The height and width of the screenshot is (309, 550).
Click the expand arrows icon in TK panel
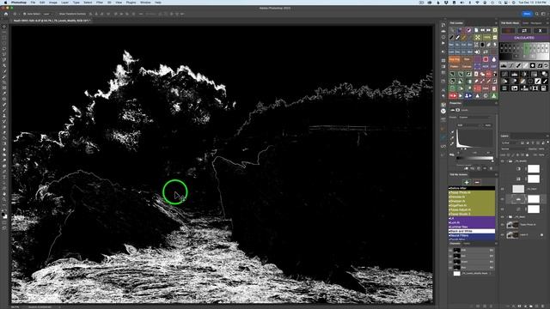pyautogui.click(x=478, y=38)
